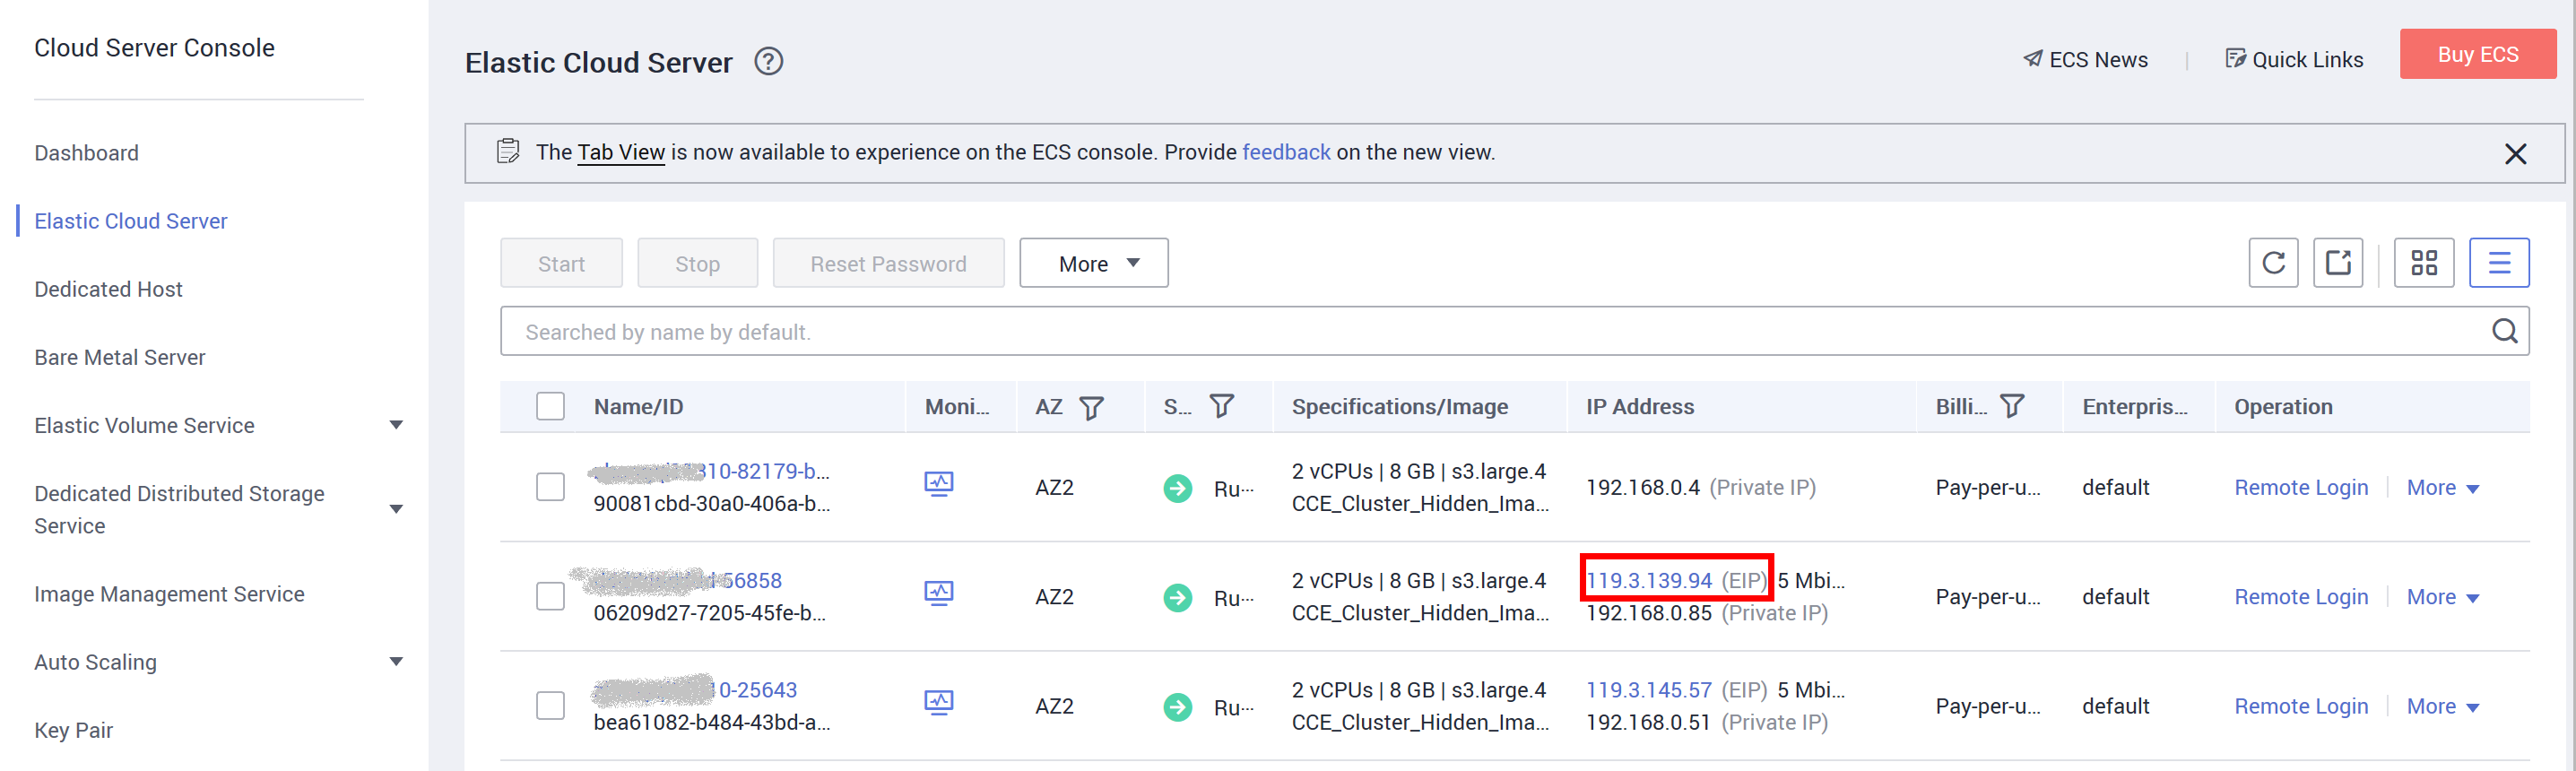Refresh the server list

[x=2273, y=263]
